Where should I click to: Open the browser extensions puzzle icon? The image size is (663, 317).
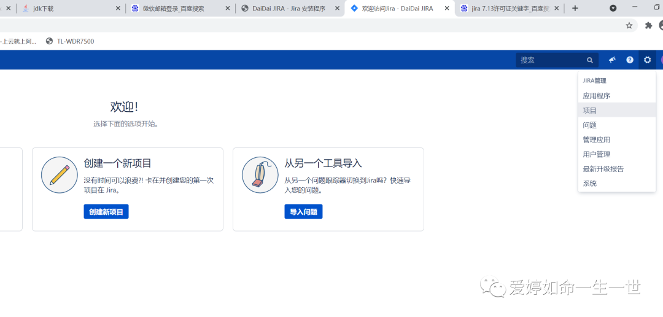pos(649,25)
